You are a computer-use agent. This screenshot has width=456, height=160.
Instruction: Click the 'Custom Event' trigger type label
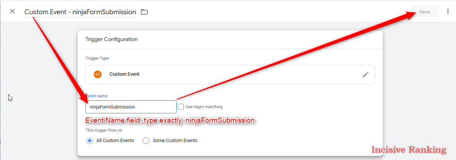click(124, 74)
